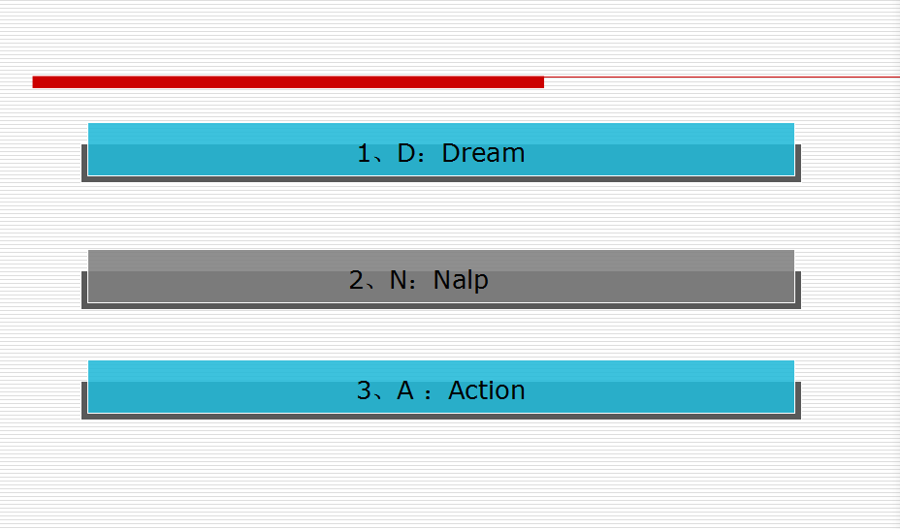The width and height of the screenshot is (900, 529).
Task: Select dark gray shadow beneath Dream bar
Action: [441, 179]
